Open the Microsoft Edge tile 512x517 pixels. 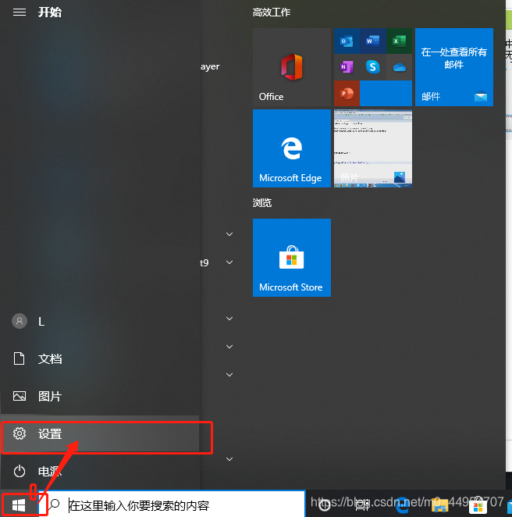(x=292, y=148)
